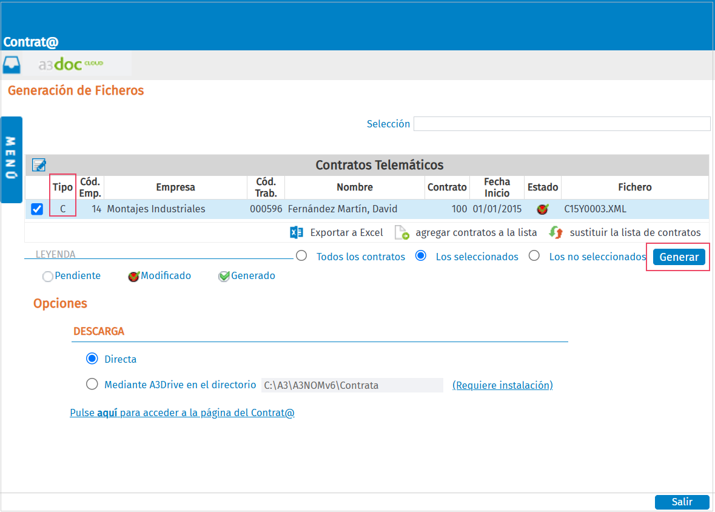Click the Estado column header
This screenshot has height=512, width=715.
coord(543,187)
